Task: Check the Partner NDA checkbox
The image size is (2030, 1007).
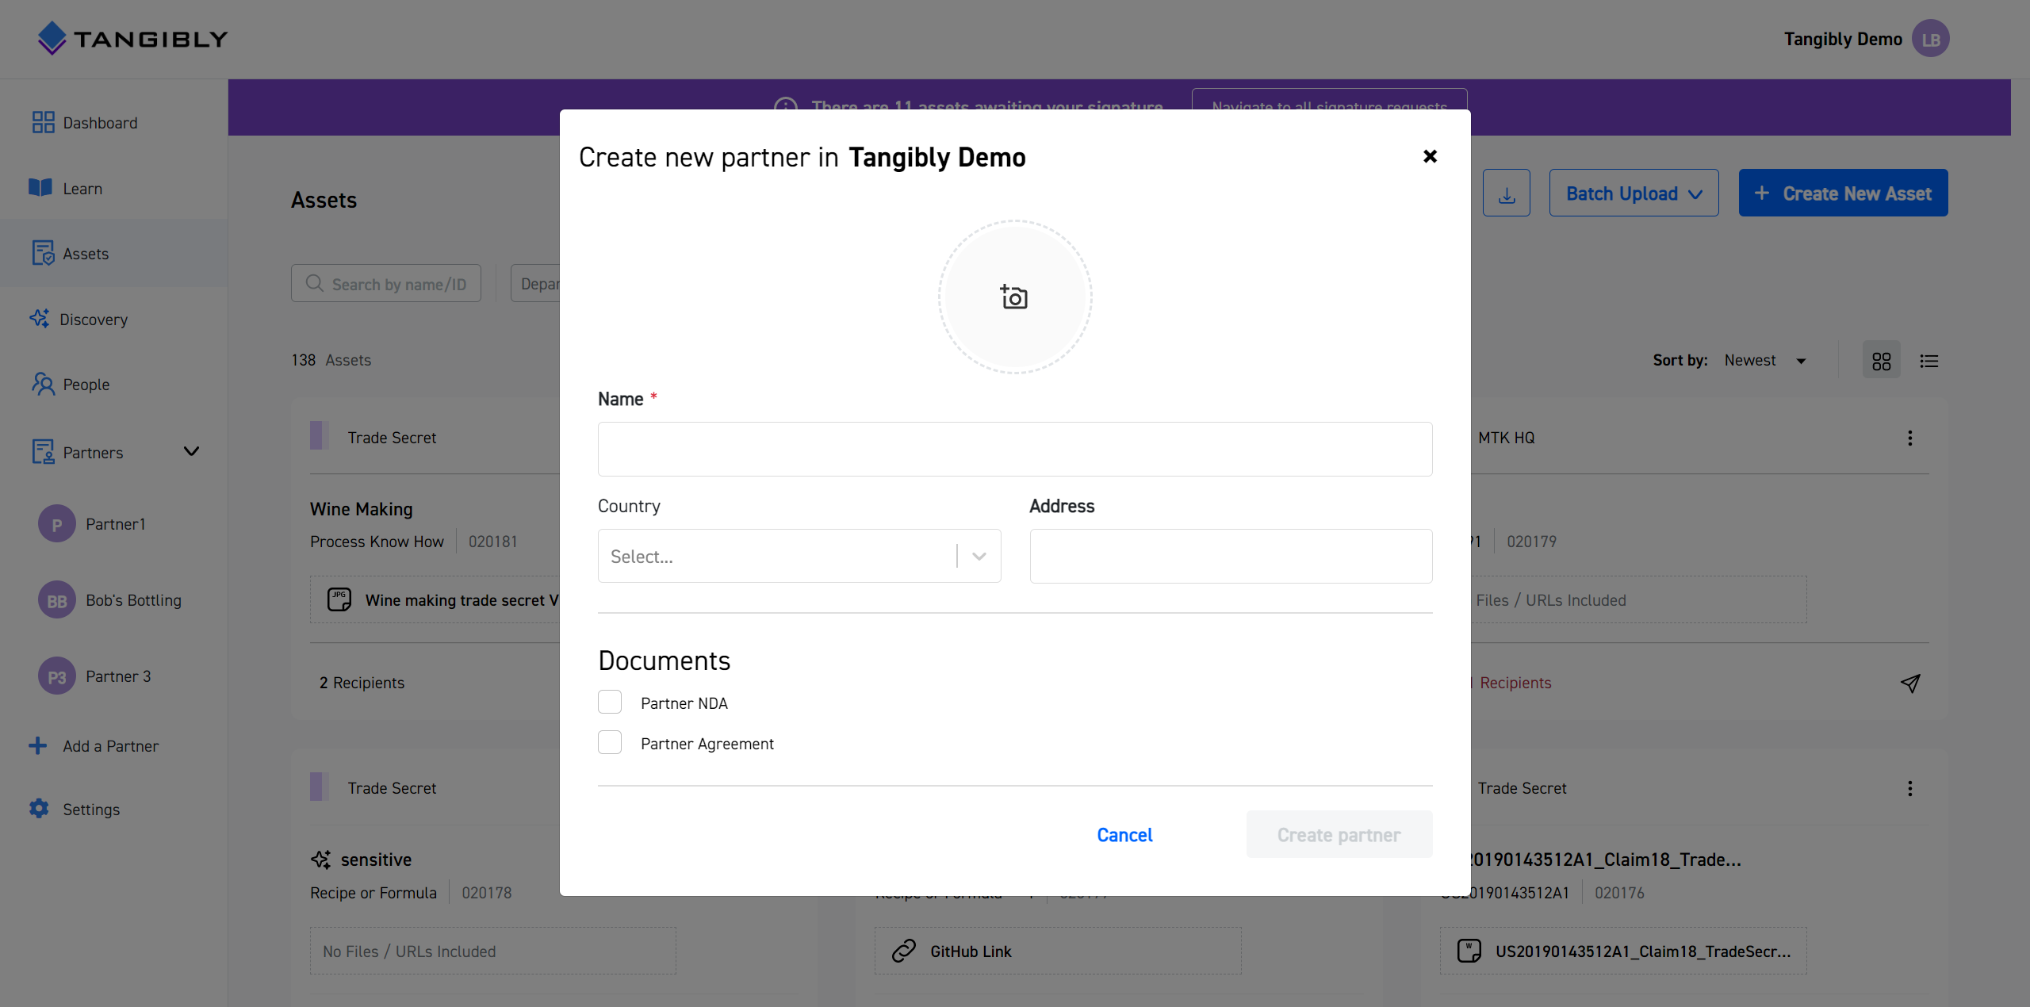Action: click(610, 703)
